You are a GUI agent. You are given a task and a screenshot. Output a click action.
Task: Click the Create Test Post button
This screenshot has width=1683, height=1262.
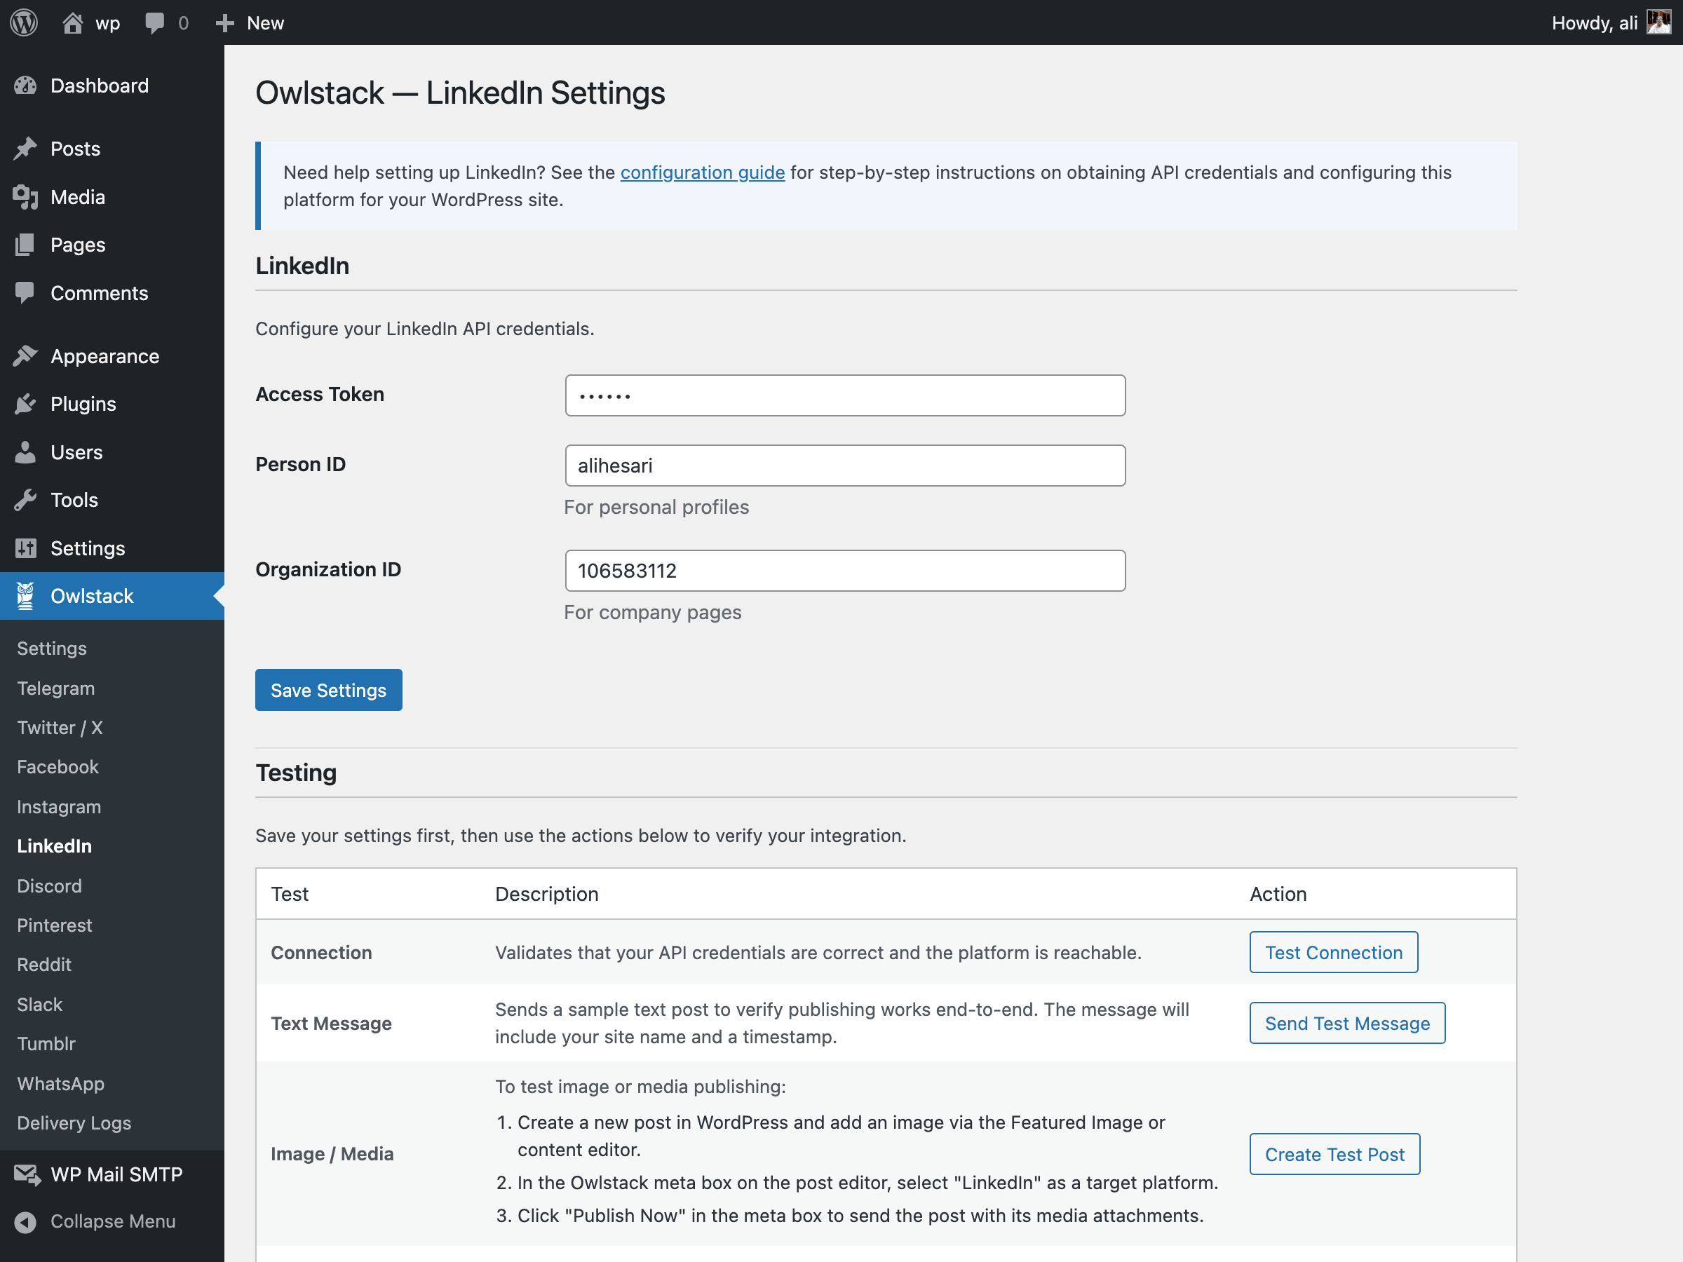pyautogui.click(x=1334, y=1154)
